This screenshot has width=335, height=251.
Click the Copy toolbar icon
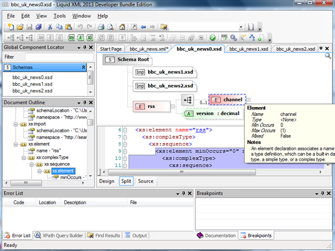(x=59, y=27)
